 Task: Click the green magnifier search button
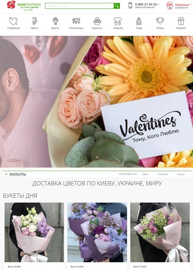click(117, 6)
